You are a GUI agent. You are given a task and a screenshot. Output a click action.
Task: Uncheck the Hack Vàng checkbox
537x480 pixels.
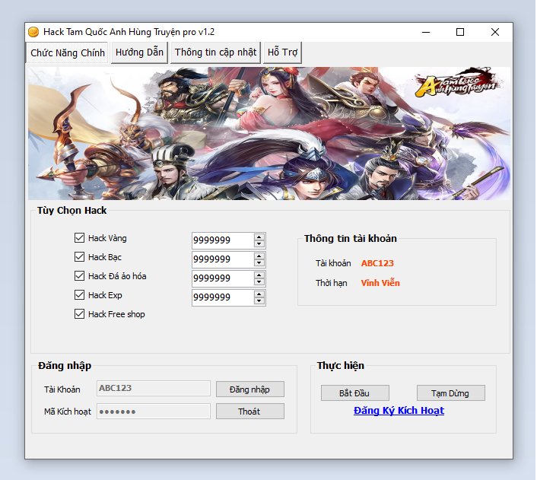click(80, 238)
